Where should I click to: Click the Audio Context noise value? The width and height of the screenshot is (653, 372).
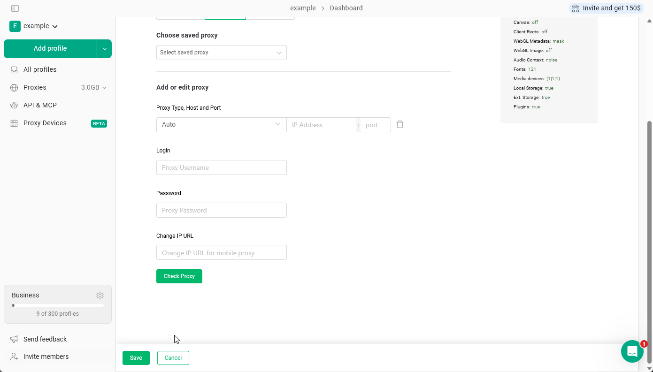pyautogui.click(x=552, y=60)
